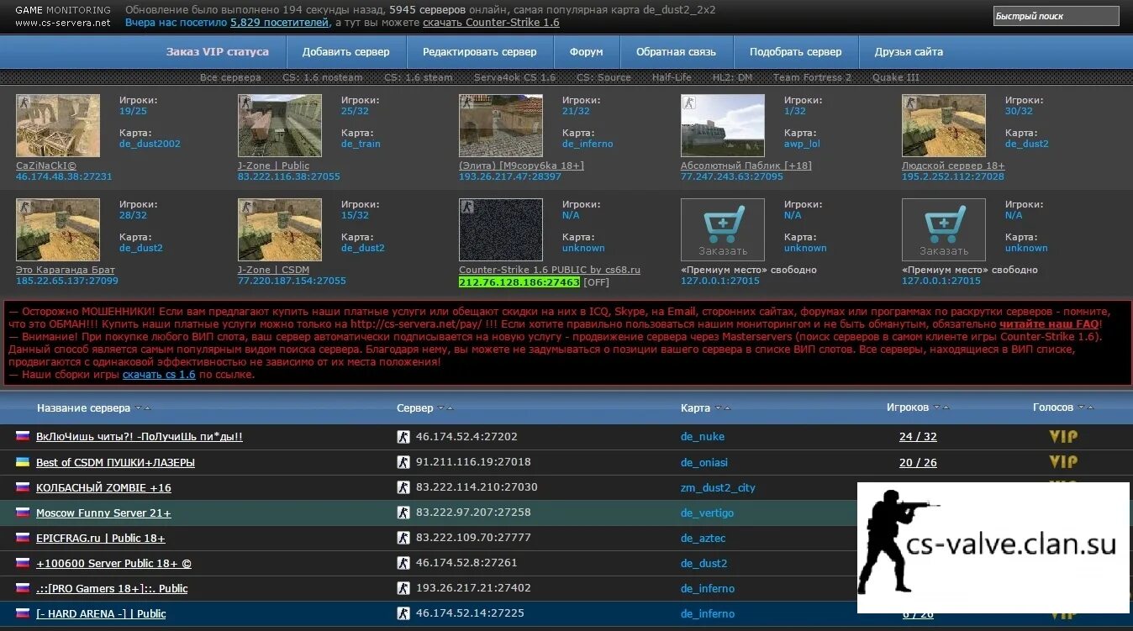
Task: Click the Ukrainian flag beside Best of CSDM
Action: click(x=23, y=462)
